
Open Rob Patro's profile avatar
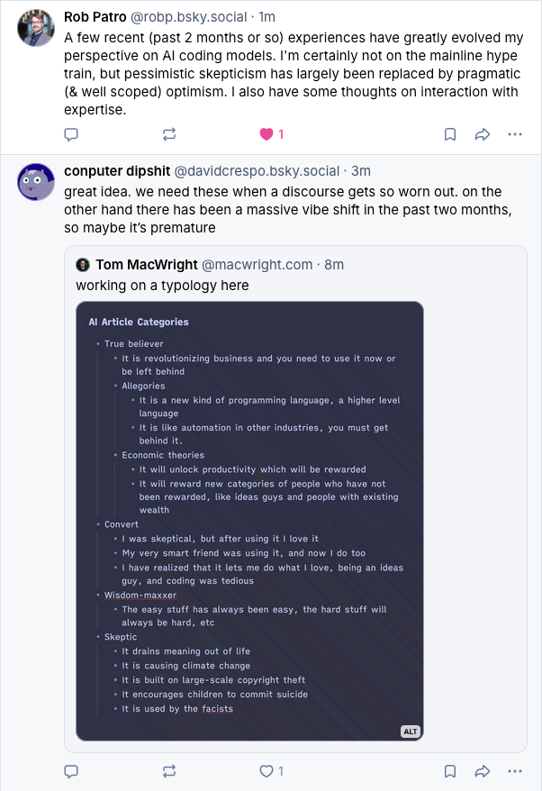(x=36, y=29)
